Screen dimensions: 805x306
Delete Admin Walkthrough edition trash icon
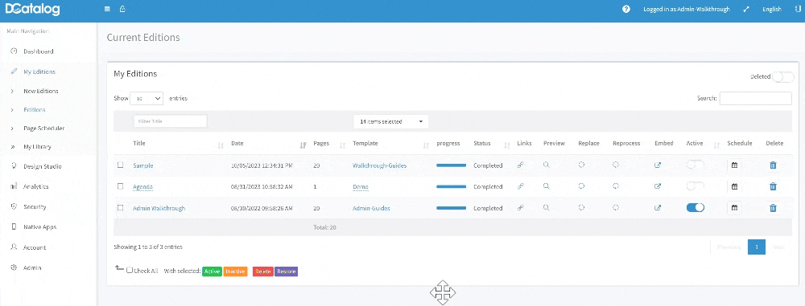click(x=773, y=208)
